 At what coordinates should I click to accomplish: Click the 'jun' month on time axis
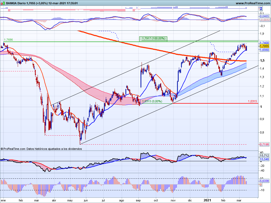pos(85,200)
